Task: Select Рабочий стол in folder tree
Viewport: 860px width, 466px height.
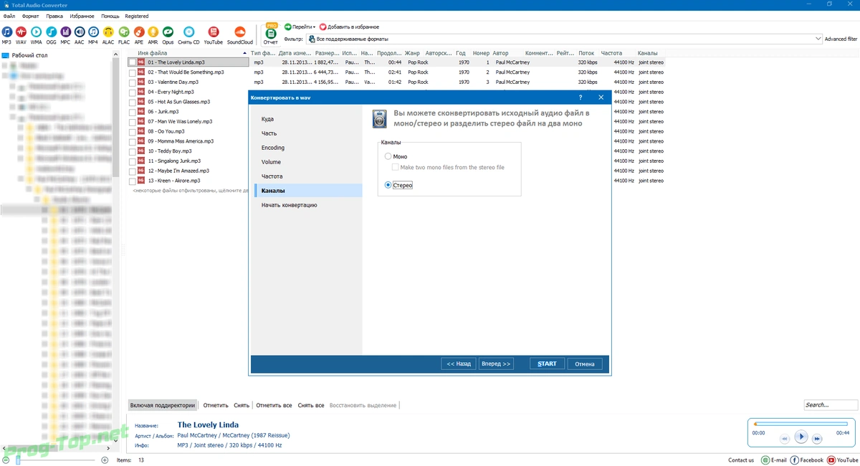Action: (29, 55)
